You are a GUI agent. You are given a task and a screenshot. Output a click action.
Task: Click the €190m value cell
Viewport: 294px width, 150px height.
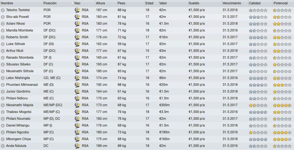pyautogui.click(x=164, y=132)
